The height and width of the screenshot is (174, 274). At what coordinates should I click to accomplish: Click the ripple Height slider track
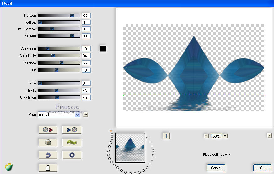coord(59,90)
